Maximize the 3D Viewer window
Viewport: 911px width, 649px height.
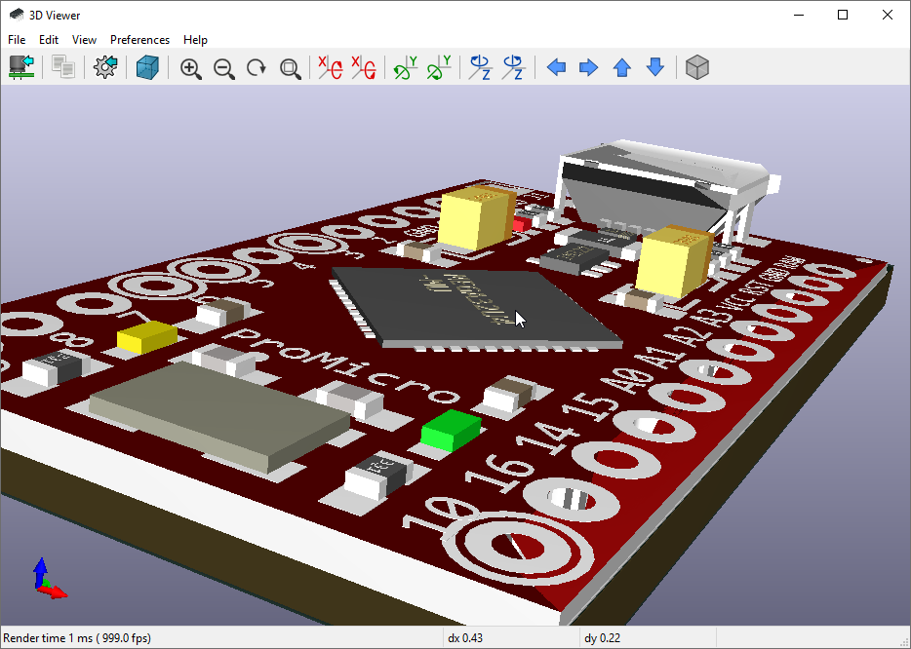click(x=843, y=15)
